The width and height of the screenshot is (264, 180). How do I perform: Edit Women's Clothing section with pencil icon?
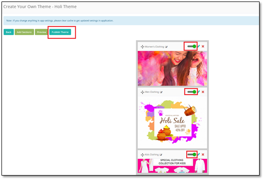pyautogui.click(x=199, y=46)
